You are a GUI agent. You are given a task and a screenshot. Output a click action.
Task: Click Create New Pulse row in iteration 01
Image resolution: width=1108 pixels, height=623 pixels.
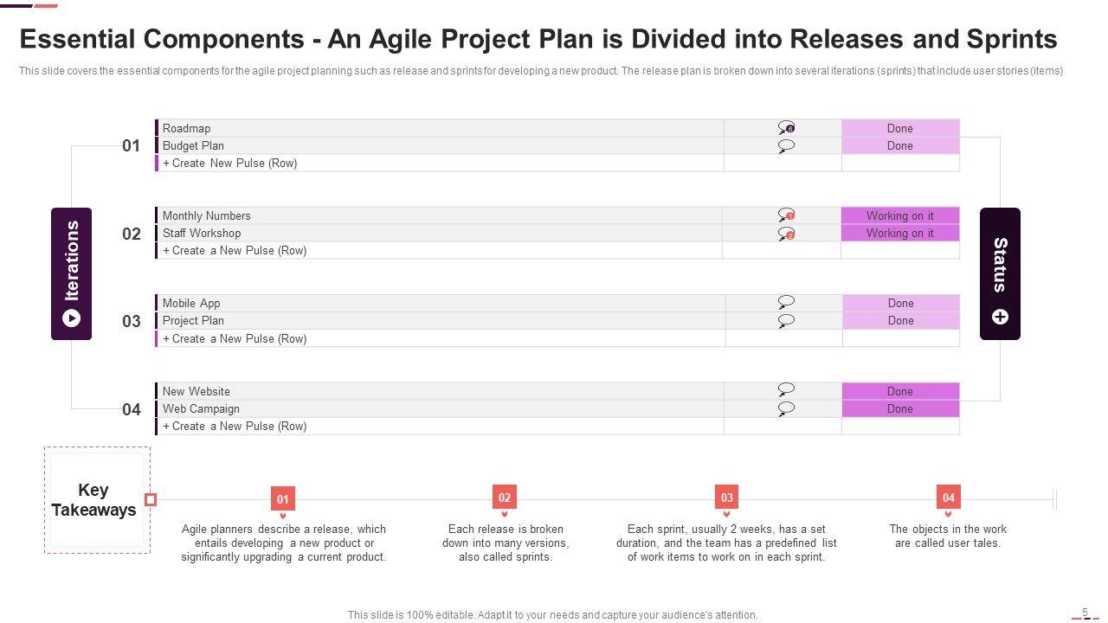(229, 164)
